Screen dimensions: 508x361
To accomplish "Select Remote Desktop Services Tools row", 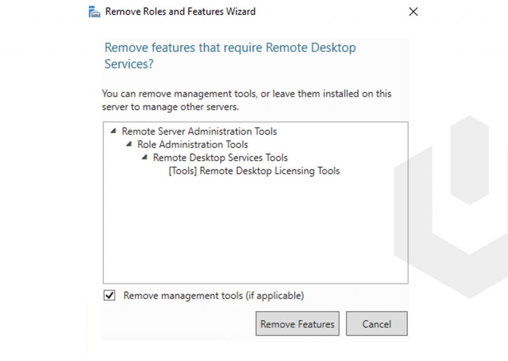I will [220, 158].
